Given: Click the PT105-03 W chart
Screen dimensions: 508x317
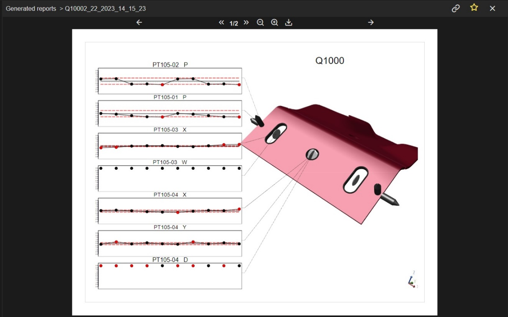Looking at the screenshot, I should [x=170, y=179].
